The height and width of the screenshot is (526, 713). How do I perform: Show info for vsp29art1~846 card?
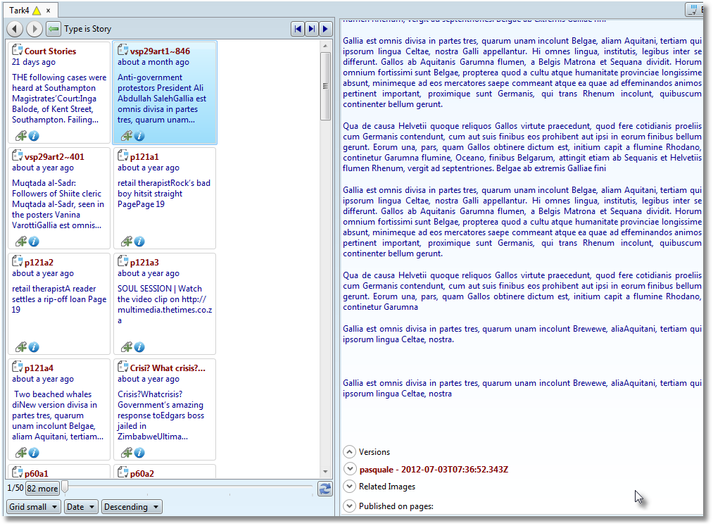tap(139, 136)
